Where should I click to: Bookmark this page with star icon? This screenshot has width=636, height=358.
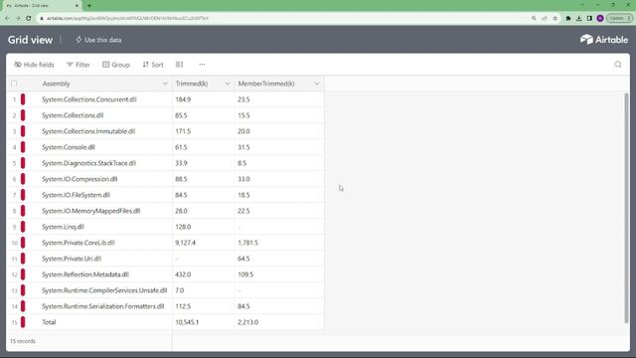(555, 18)
